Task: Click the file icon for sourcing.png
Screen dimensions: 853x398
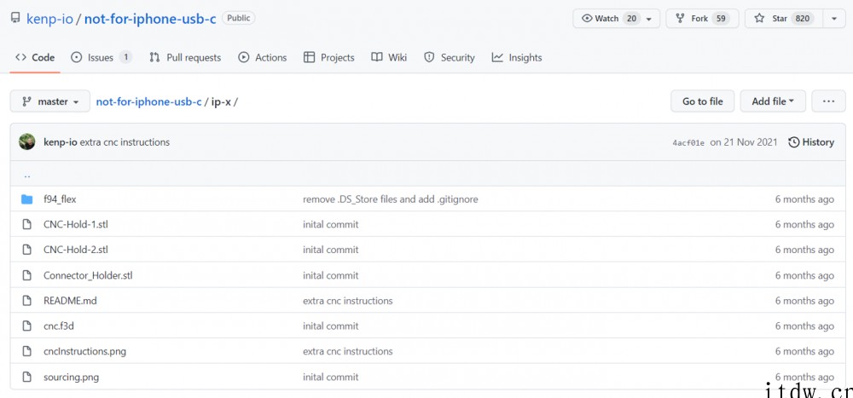Action: [26, 378]
